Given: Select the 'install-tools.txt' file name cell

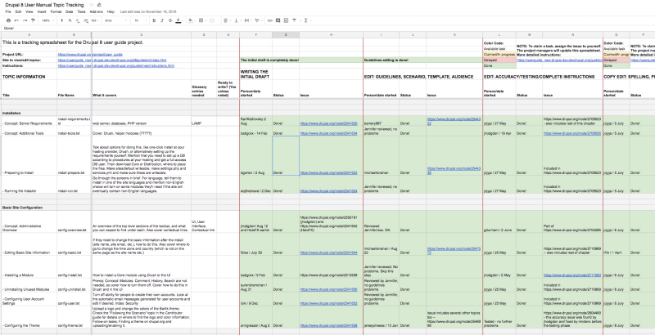Looking at the screenshot, I should (x=74, y=132).
